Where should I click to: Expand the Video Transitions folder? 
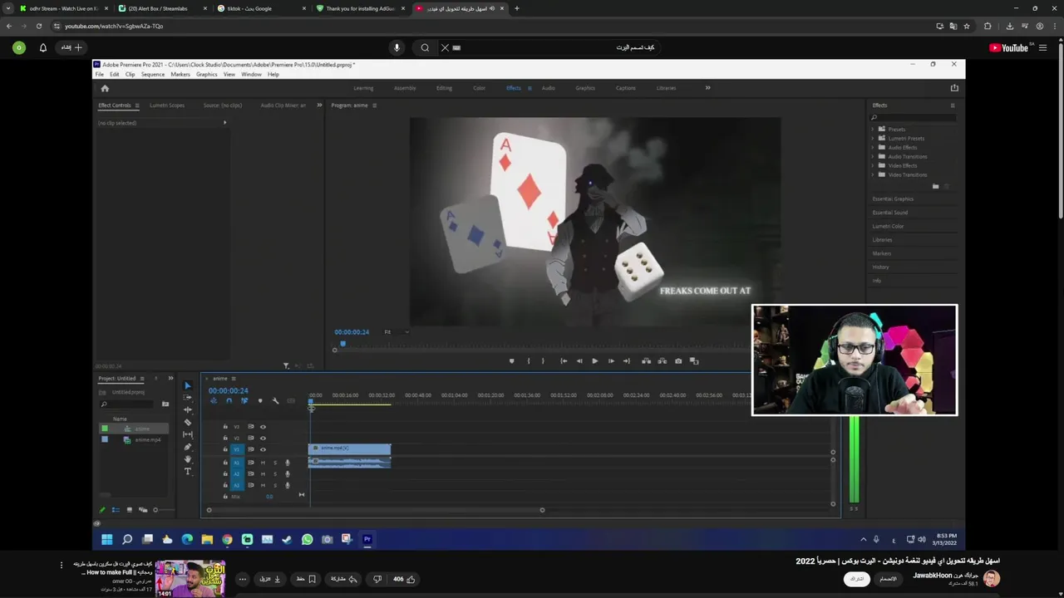point(873,175)
